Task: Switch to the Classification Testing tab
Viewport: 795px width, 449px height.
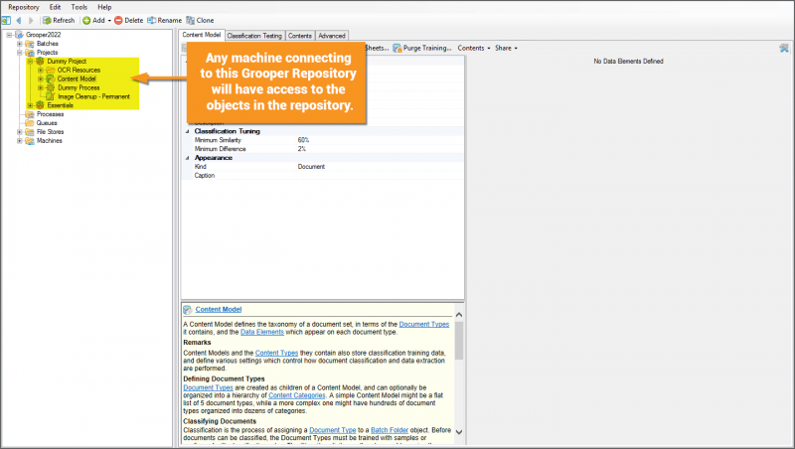Action: click(x=254, y=36)
